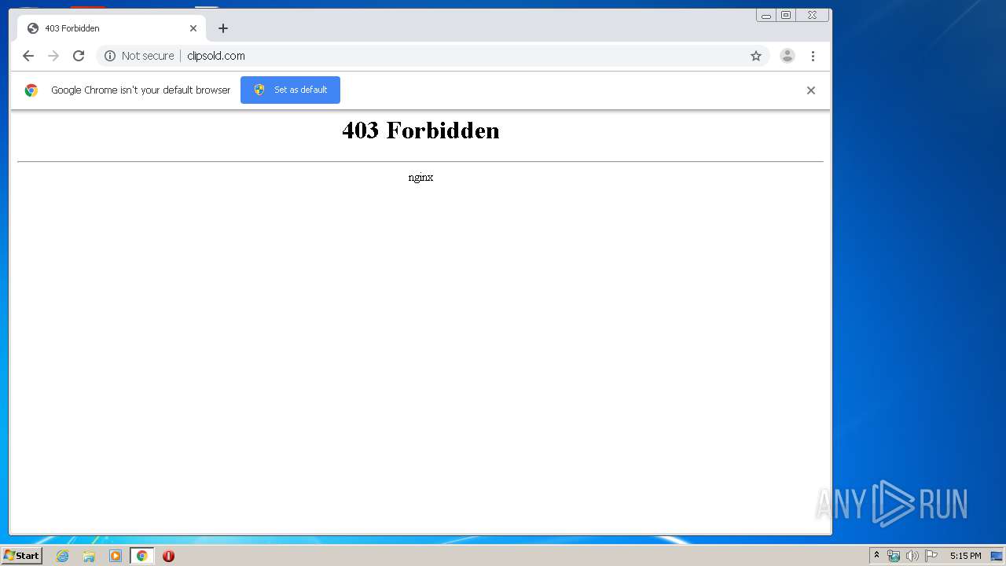Open network tray icon
Screen dimensions: 1006x566
[894, 556]
